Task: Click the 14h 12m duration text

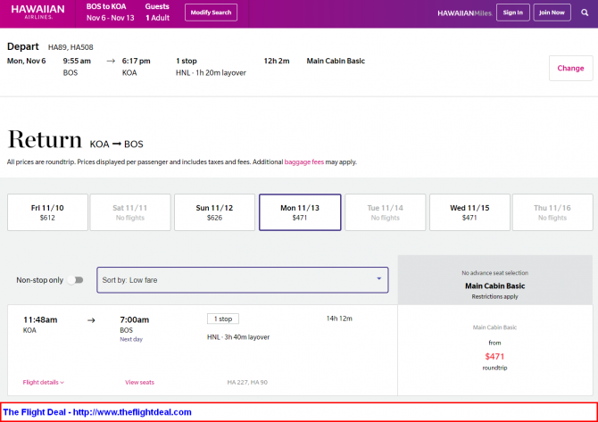Action: [339, 319]
